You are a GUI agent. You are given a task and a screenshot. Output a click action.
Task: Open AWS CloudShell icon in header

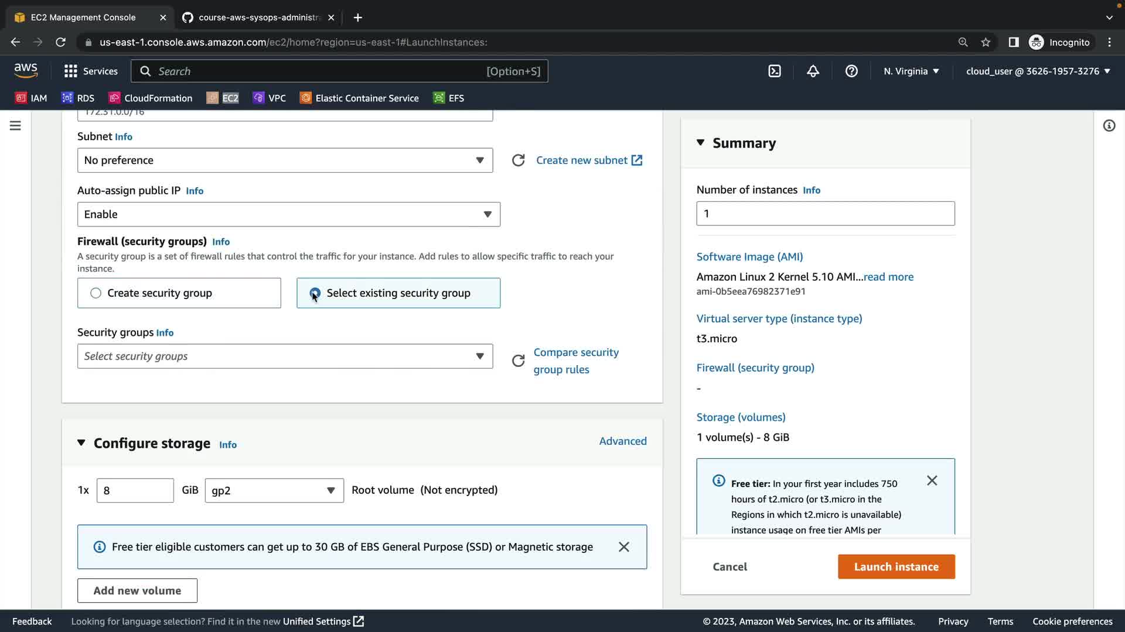(x=775, y=71)
